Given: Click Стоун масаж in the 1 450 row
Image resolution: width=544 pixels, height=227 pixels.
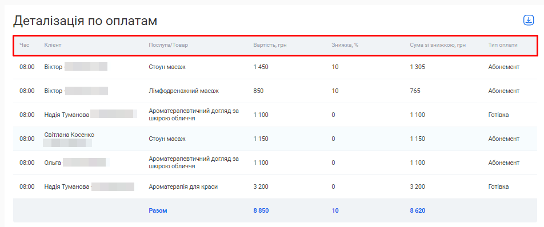Looking at the screenshot, I should coord(167,67).
